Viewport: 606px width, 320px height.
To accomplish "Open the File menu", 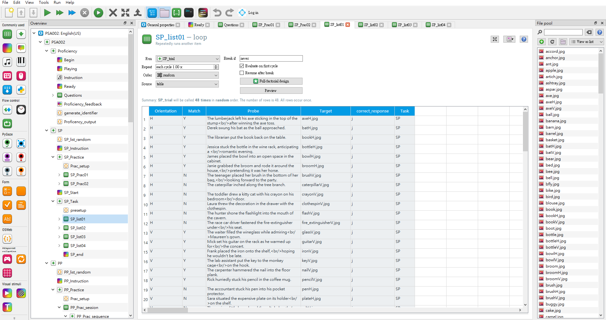I will [5, 3].
